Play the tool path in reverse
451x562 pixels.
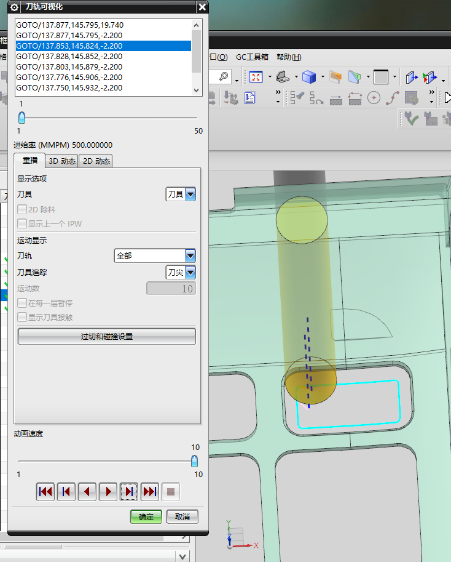pos(87,492)
